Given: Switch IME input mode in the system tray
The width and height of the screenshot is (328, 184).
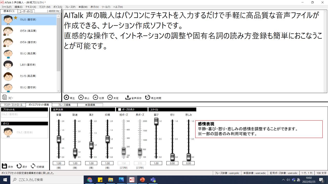Looking at the screenshot, I should click(298, 180).
